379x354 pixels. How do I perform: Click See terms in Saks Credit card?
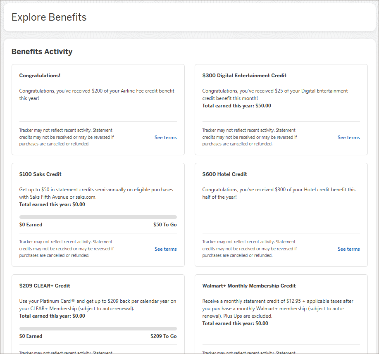click(165, 249)
